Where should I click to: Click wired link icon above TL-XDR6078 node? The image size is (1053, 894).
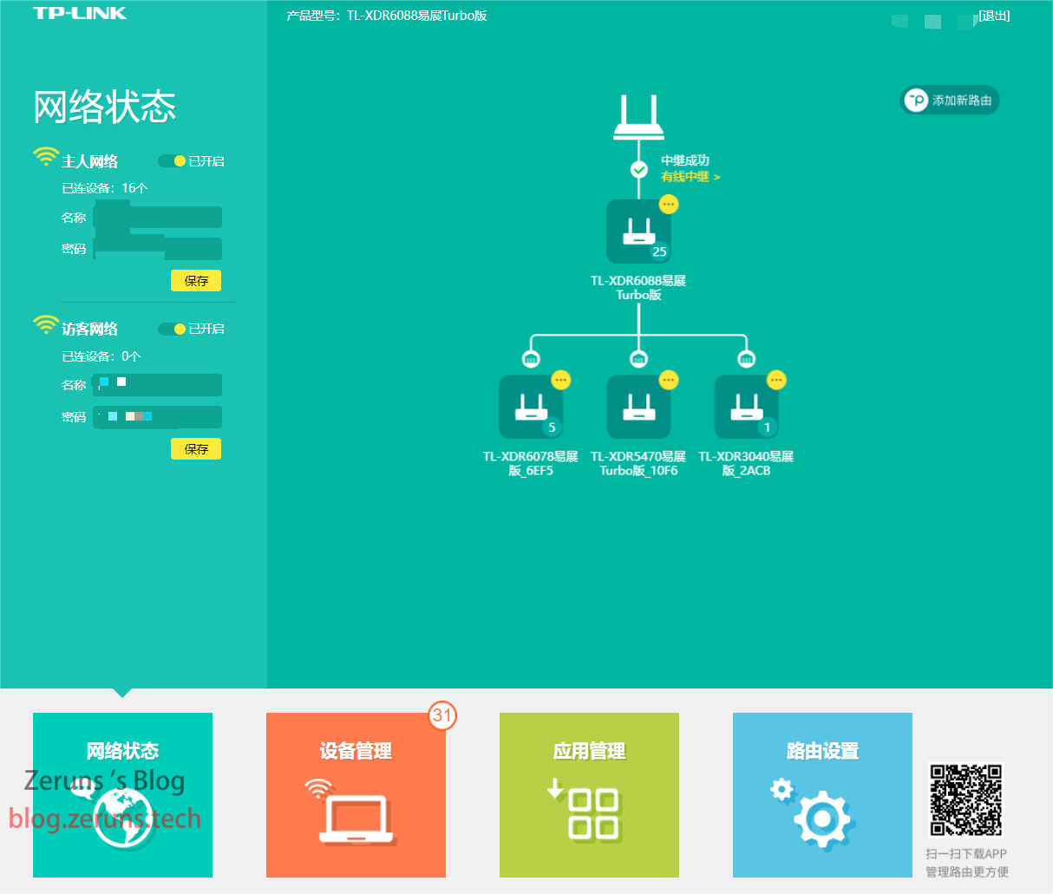pyautogui.click(x=531, y=358)
